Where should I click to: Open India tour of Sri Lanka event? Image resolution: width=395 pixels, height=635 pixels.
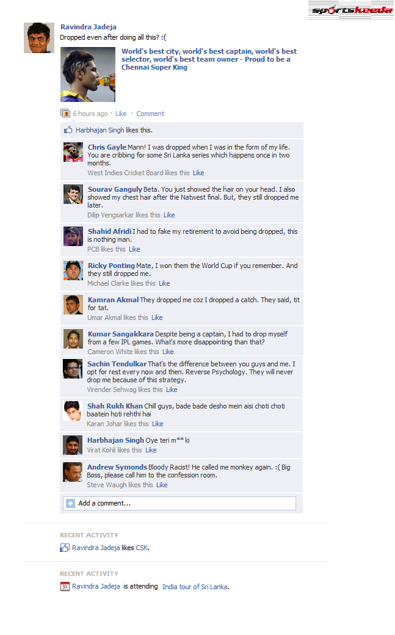click(x=195, y=587)
